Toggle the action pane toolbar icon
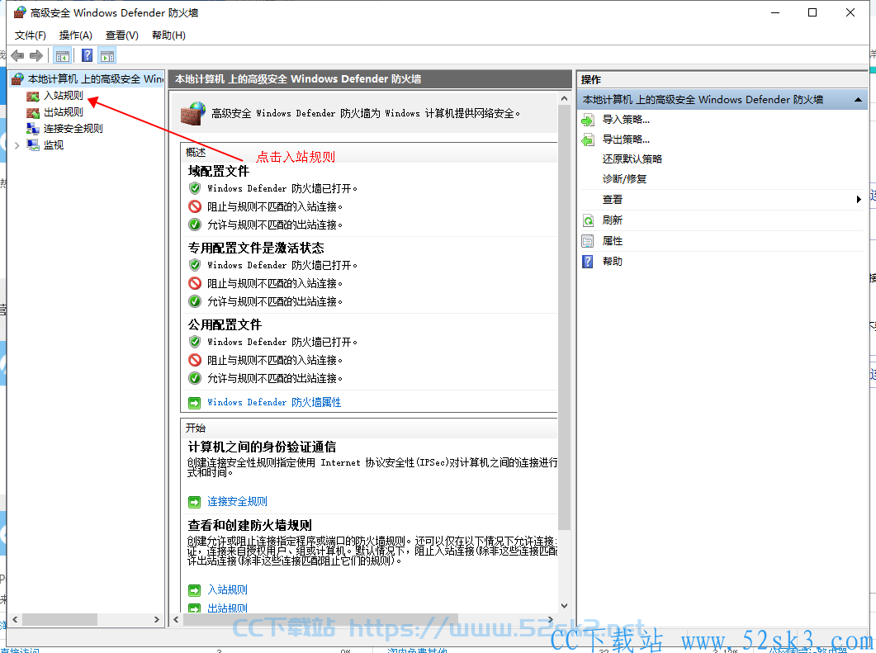The image size is (876, 653). (107, 56)
